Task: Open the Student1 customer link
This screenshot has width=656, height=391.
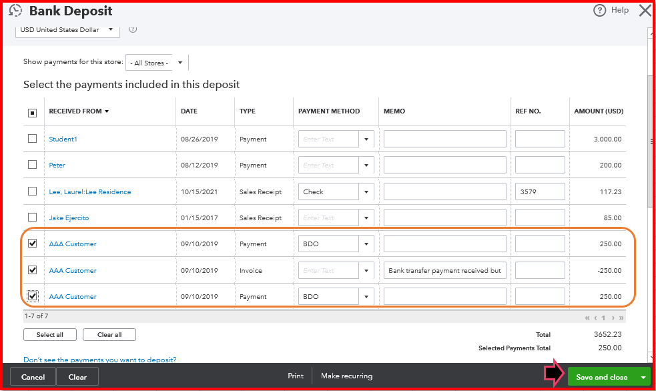Action: [x=63, y=139]
